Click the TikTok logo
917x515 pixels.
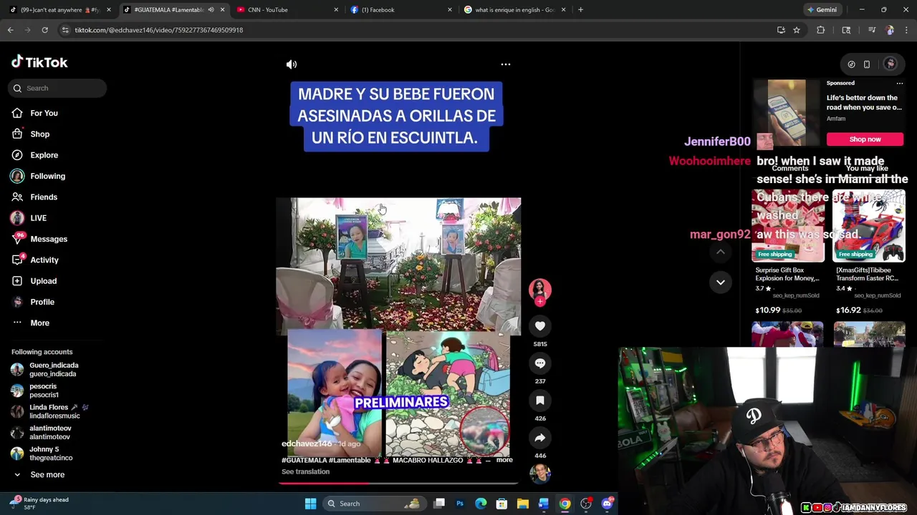(x=39, y=62)
